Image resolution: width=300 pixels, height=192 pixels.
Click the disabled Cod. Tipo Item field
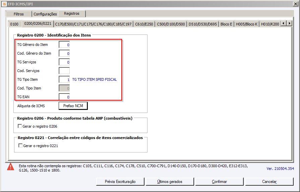tap(64, 88)
